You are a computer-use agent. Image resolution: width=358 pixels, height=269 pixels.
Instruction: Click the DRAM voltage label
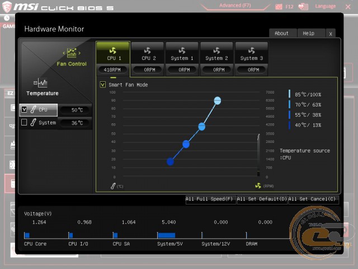click(252, 244)
